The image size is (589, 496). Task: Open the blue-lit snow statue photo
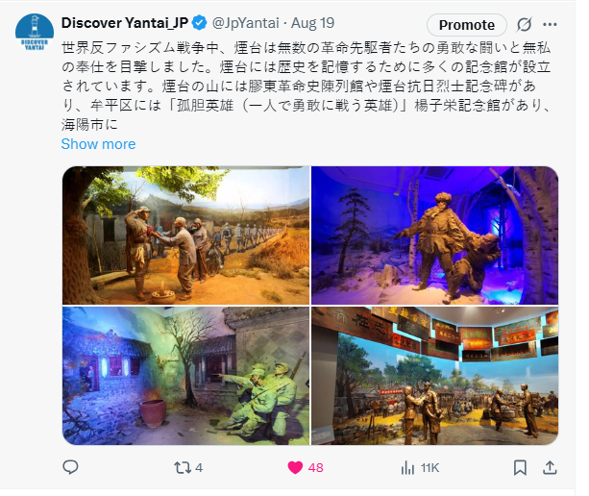(434, 236)
